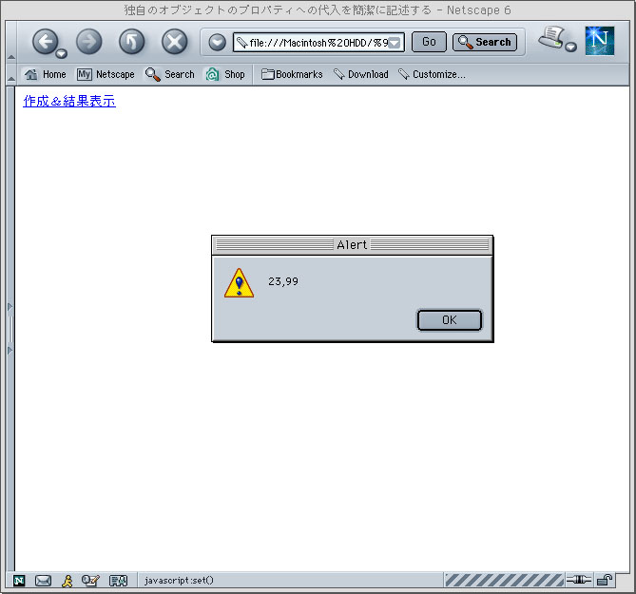This screenshot has width=636, height=594.
Task: Click the alert warning triangle icon
Action: (239, 282)
